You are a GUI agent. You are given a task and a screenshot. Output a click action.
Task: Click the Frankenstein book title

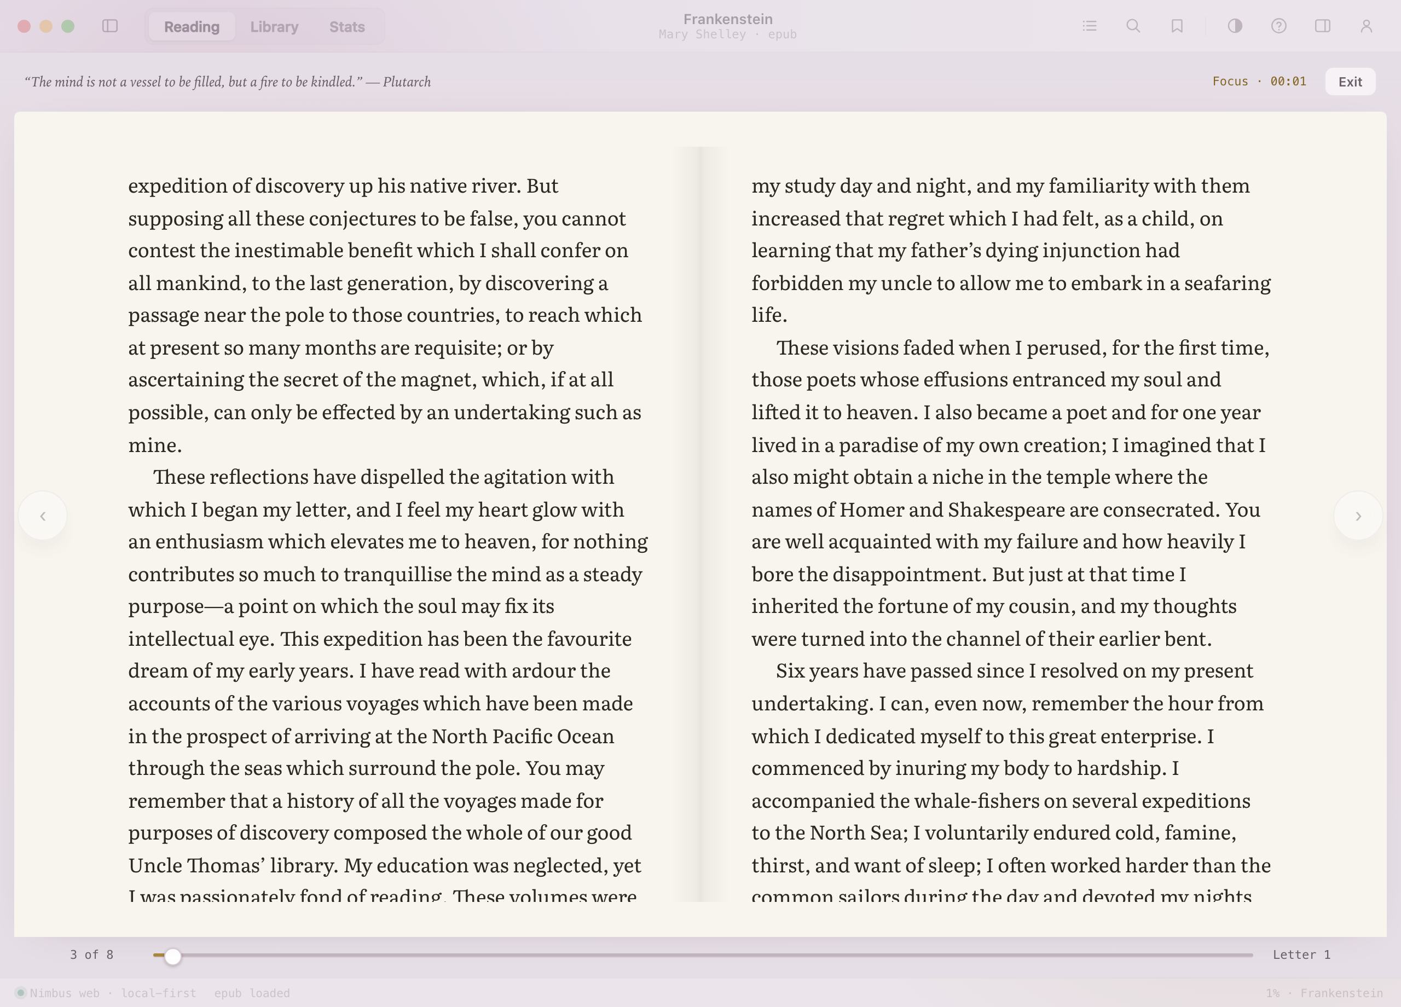(x=728, y=19)
